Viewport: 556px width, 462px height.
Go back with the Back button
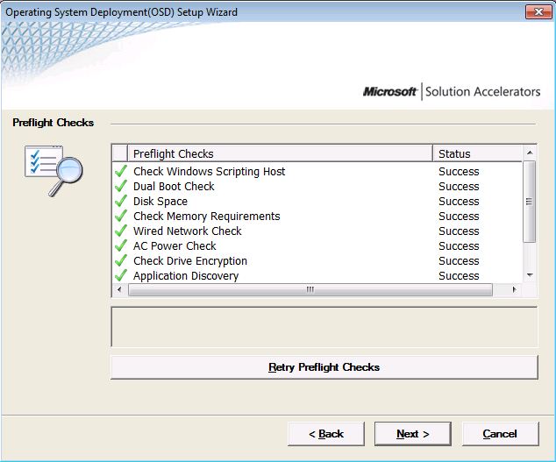326,434
